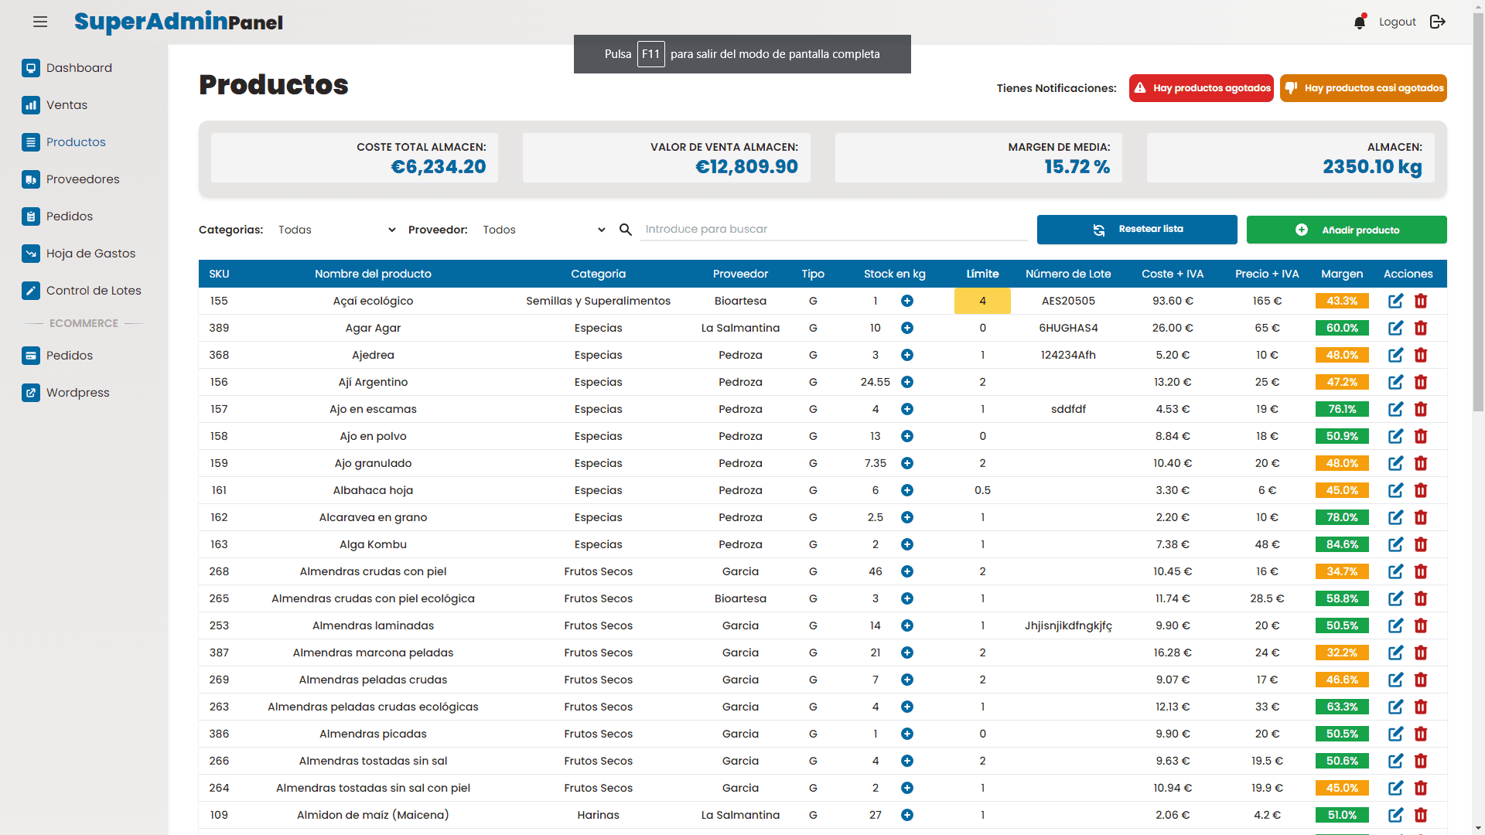
Task: Delete the Ajedrea row
Action: 1421,355
